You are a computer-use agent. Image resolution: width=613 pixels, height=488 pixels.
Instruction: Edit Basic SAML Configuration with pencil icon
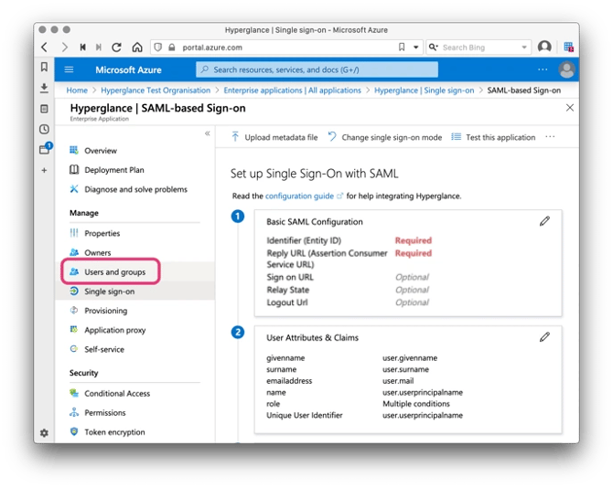tap(544, 221)
